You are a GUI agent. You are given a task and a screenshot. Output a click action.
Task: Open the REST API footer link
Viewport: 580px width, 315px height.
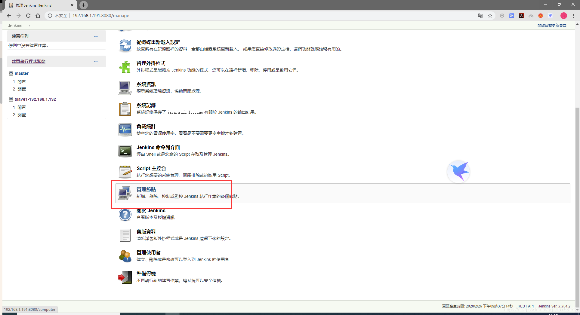click(526, 306)
